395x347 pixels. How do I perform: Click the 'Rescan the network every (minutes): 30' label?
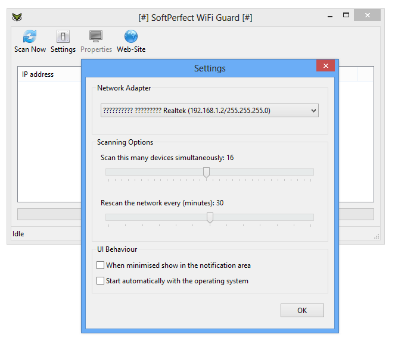pos(162,203)
